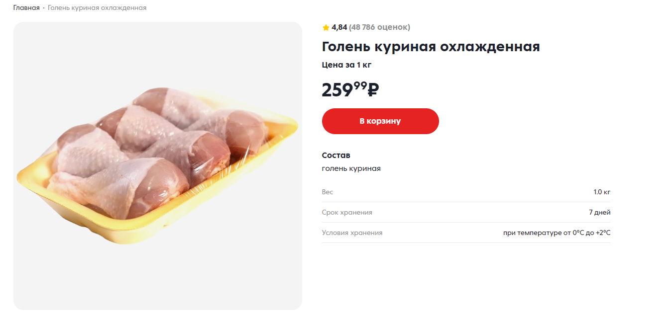Go to the «Главная» breadcrumb link
Screen dimensions: 672x312
coord(26,8)
